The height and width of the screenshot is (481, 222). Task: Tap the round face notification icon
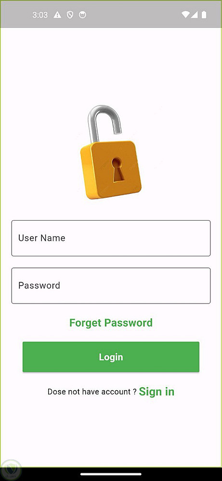[82, 15]
